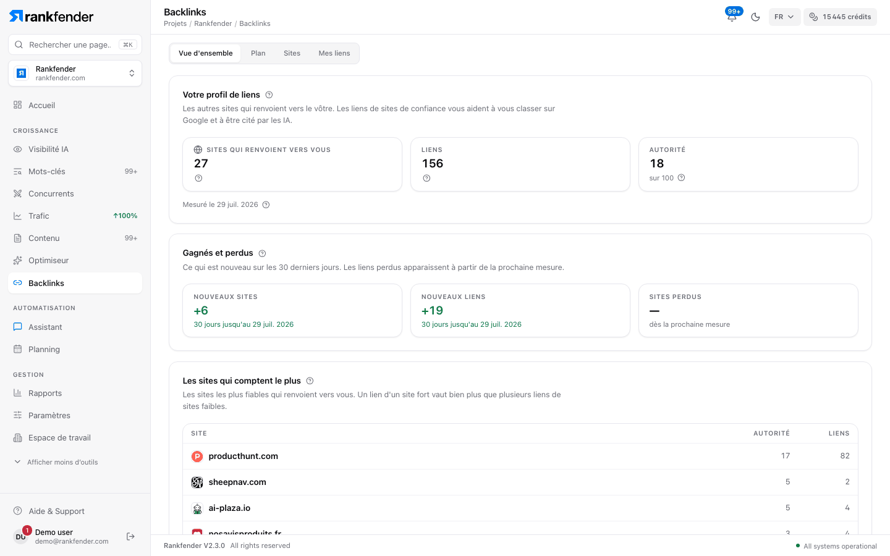Open Paramètres in the sidebar

(x=75, y=415)
